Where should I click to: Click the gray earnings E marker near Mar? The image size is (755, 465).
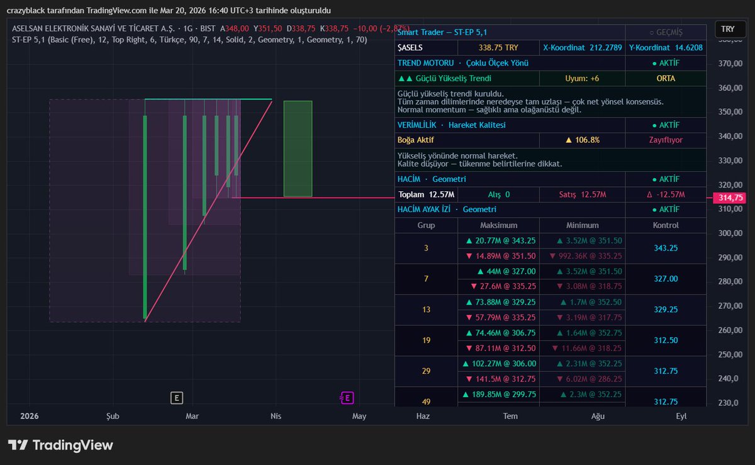(177, 398)
